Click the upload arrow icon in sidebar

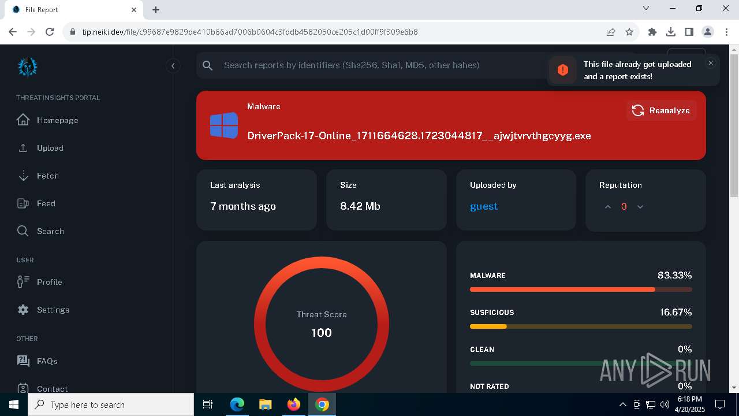click(23, 148)
